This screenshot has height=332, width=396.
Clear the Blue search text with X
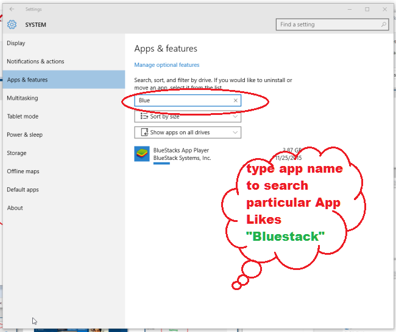(x=235, y=100)
